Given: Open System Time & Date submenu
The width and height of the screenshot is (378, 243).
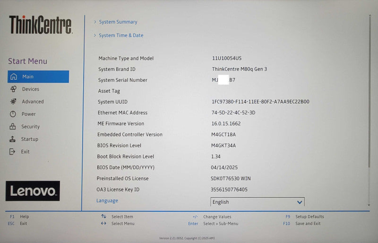Looking at the screenshot, I should [121, 35].
